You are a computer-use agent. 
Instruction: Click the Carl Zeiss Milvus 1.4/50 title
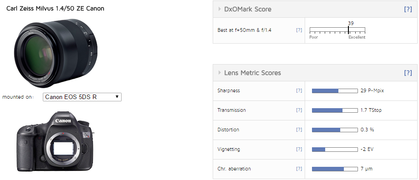55,9
